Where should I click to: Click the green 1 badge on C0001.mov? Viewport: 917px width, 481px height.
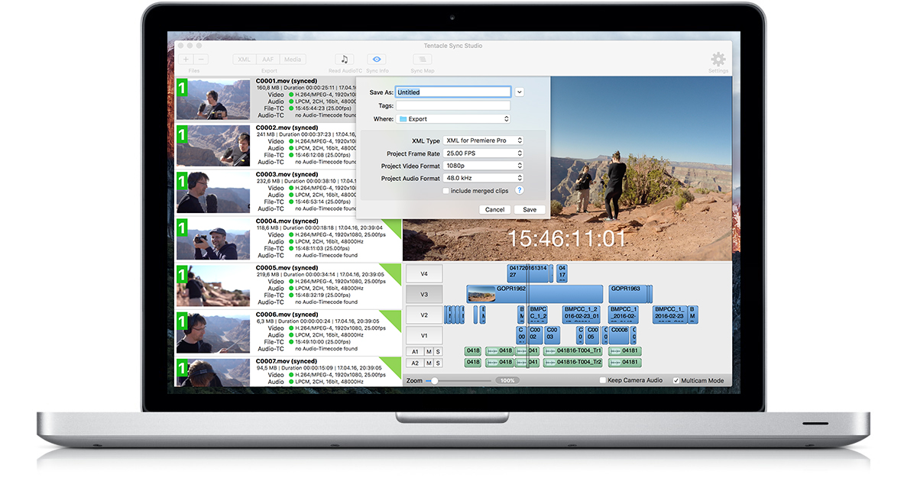[182, 88]
